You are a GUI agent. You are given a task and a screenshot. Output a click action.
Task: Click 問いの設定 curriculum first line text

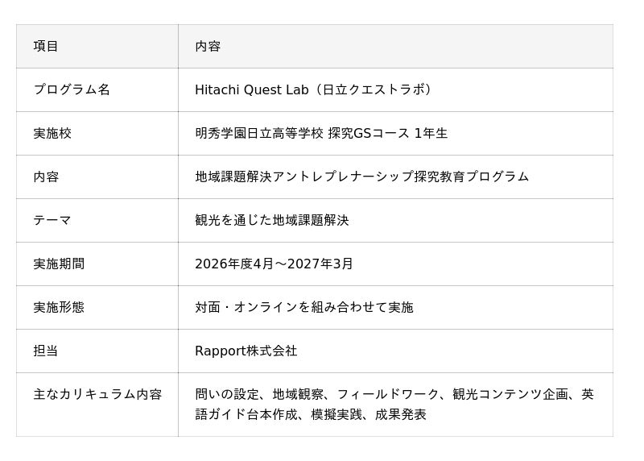click(394, 394)
